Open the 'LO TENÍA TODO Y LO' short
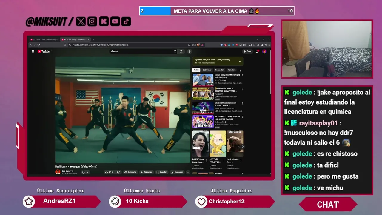Viewport: 382px width, 215px height. pyautogui.click(x=218, y=144)
